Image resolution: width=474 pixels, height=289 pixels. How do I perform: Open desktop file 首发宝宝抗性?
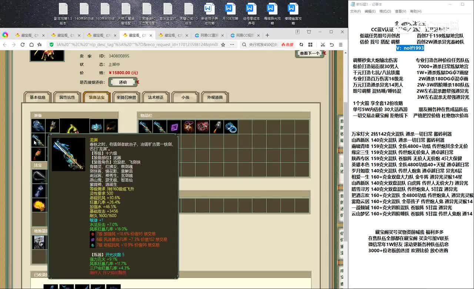168,14
